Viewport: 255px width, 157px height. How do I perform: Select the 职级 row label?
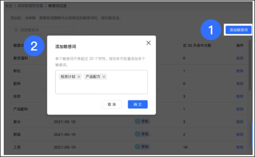(17, 134)
